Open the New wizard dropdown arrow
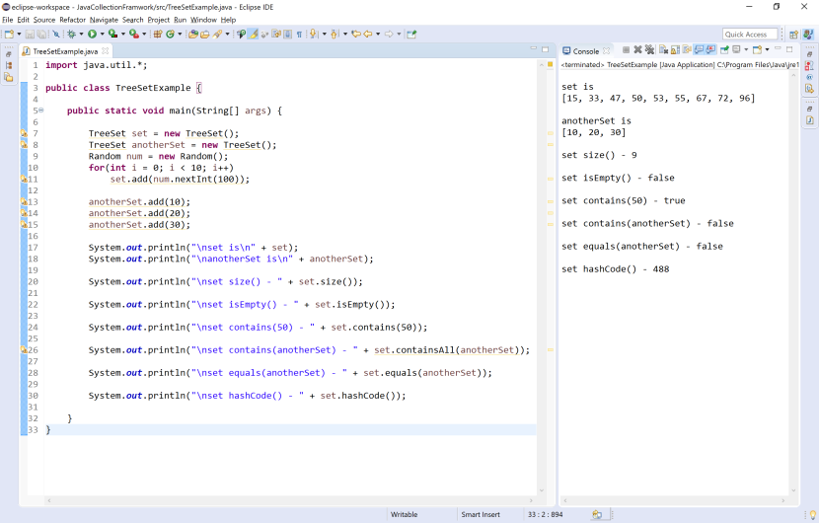Screen dimensions: 819x523 click(x=19, y=34)
